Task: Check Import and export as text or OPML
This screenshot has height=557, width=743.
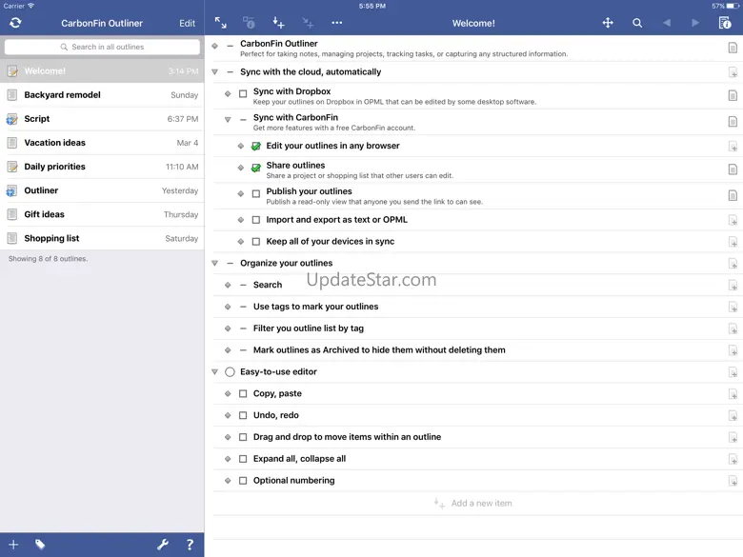Action: (256, 220)
